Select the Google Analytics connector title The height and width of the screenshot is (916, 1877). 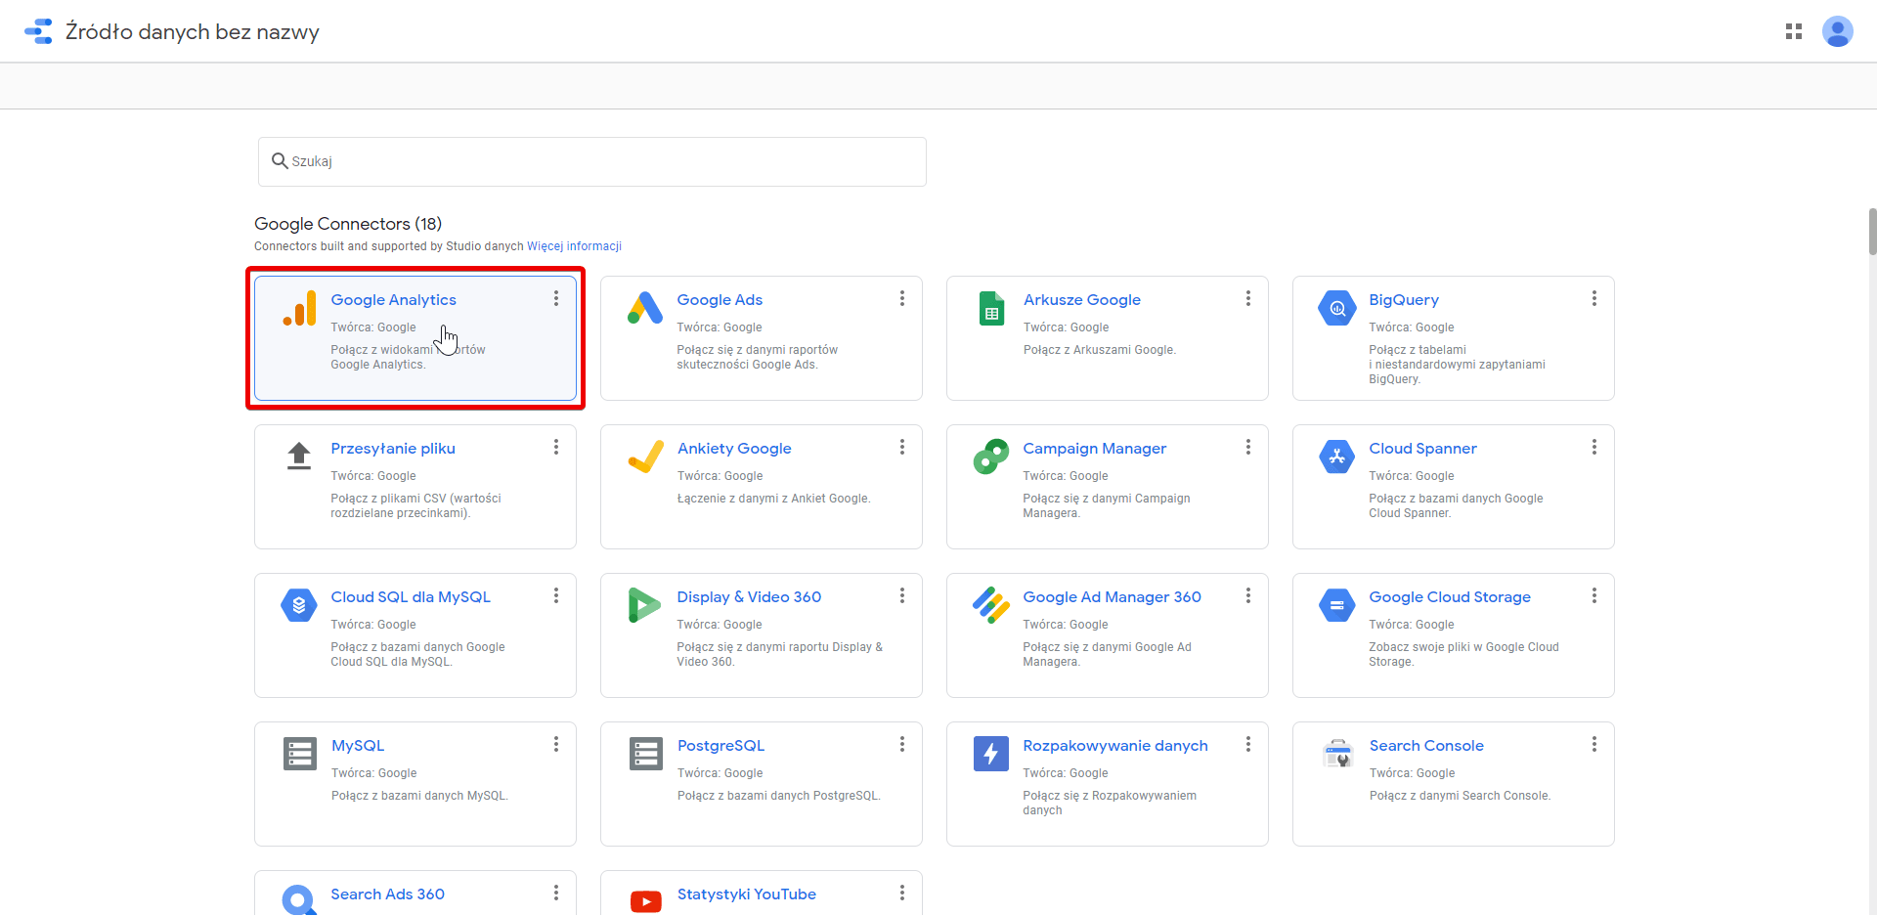click(x=393, y=300)
